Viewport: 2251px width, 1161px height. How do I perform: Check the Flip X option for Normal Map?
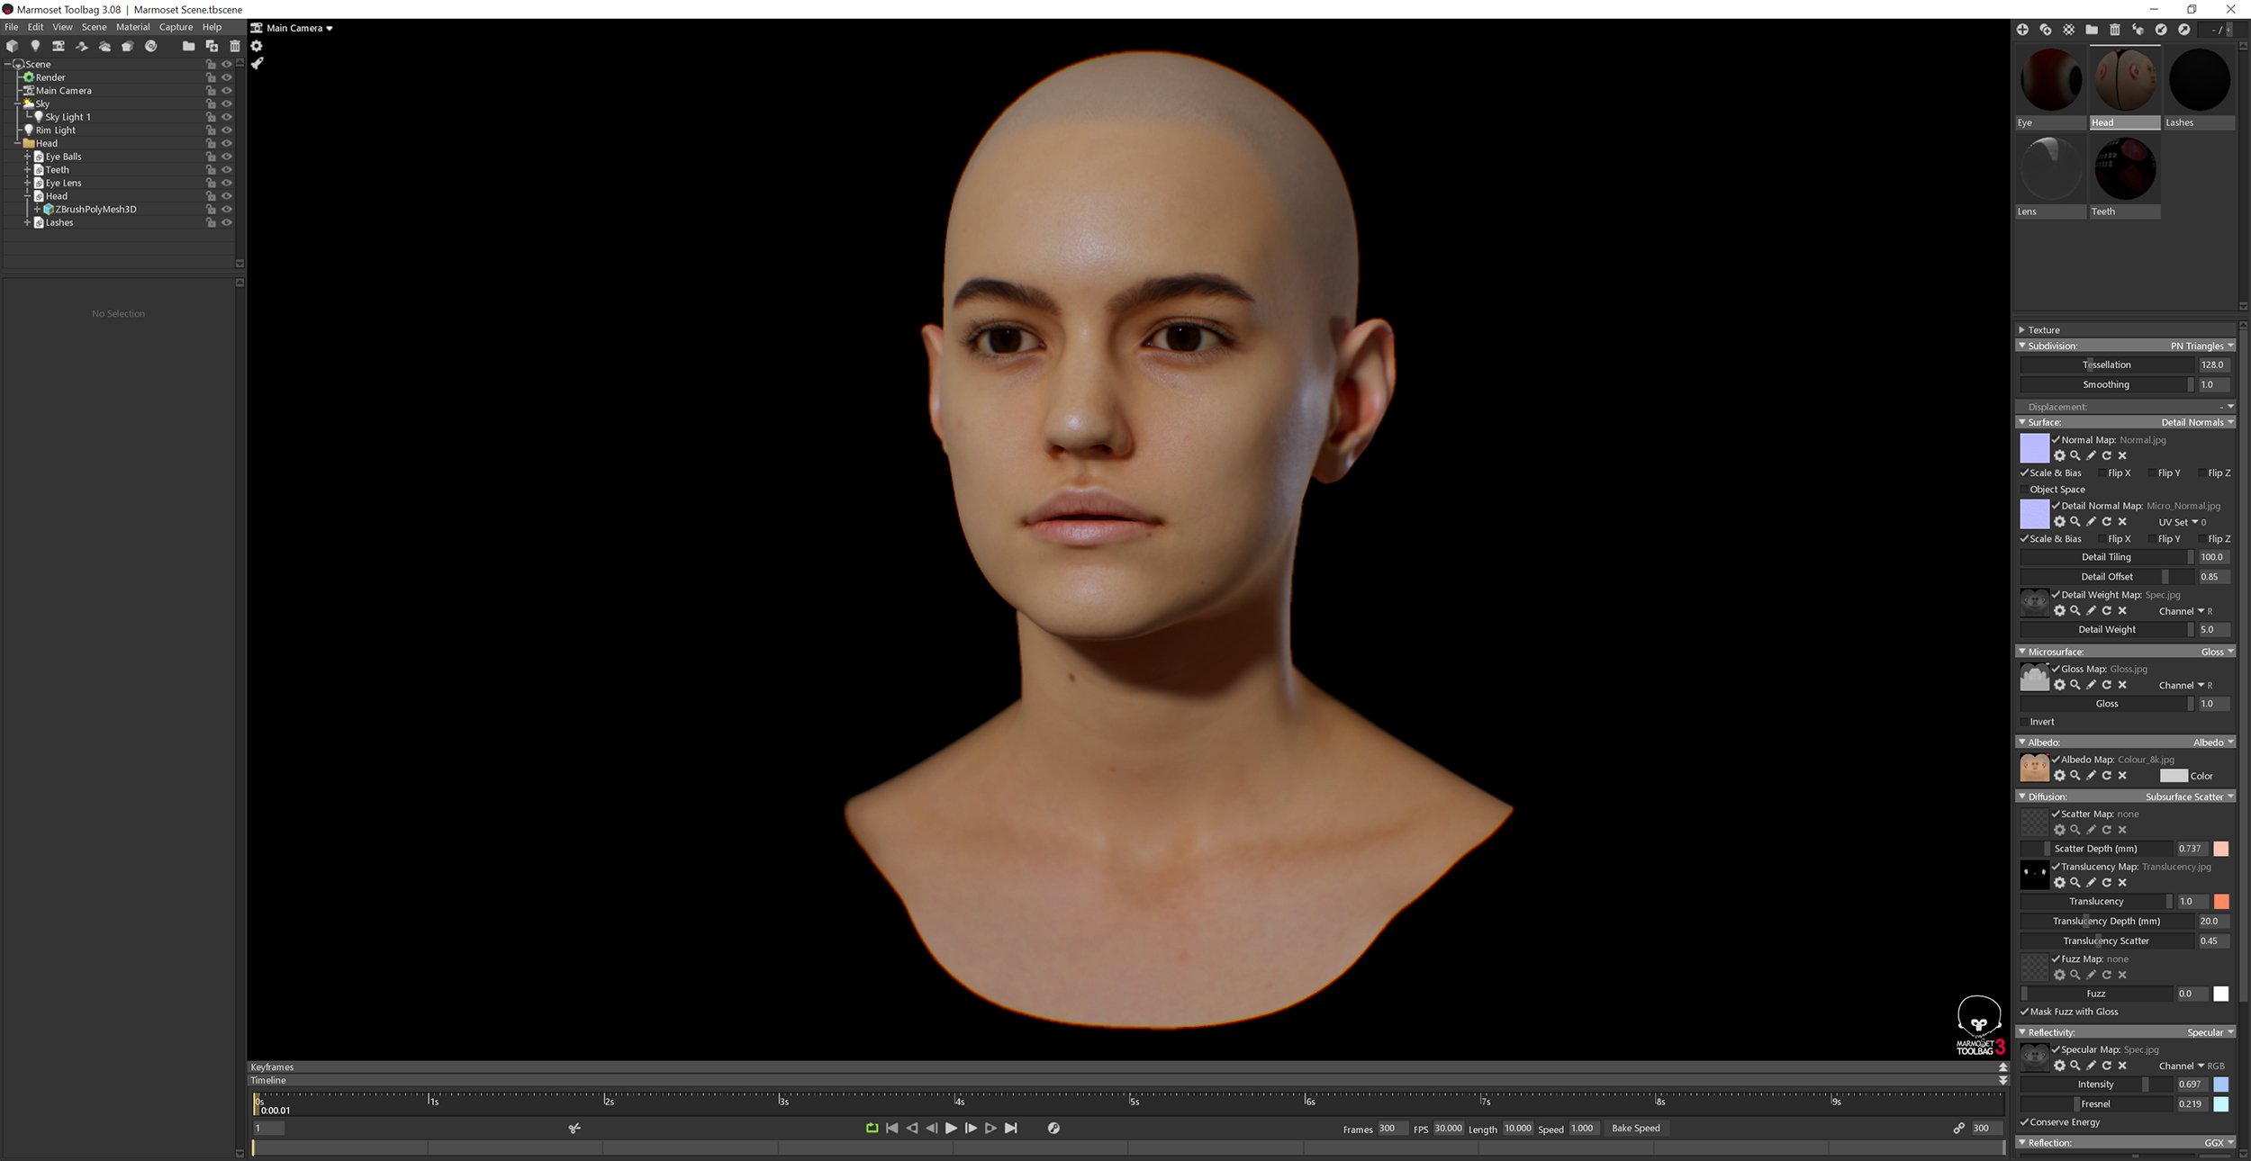click(2102, 472)
